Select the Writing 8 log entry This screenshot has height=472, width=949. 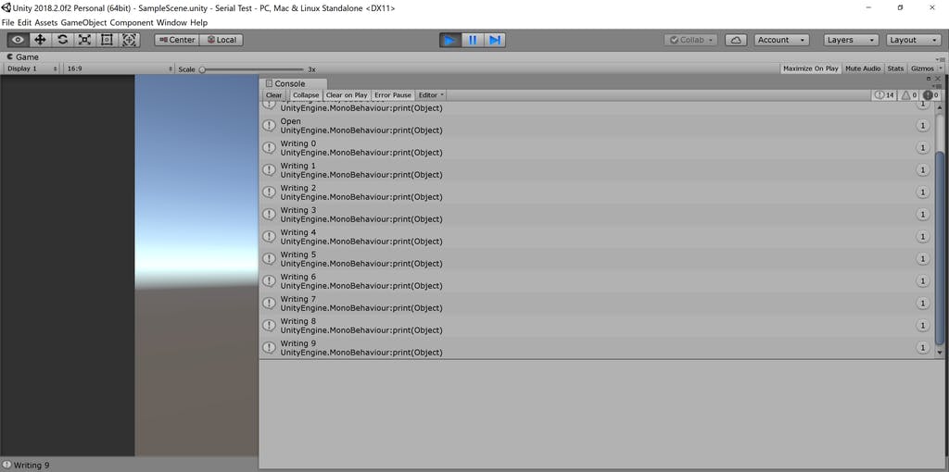tap(597, 326)
